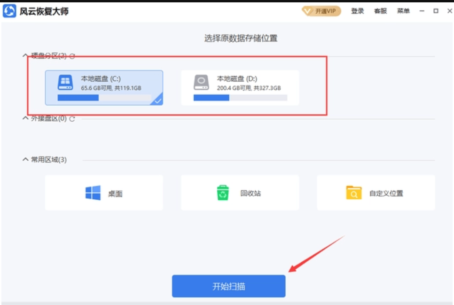This screenshot has width=454, height=305.
Task: Click the green 回收站 recycle bin icon
Action: click(222, 191)
